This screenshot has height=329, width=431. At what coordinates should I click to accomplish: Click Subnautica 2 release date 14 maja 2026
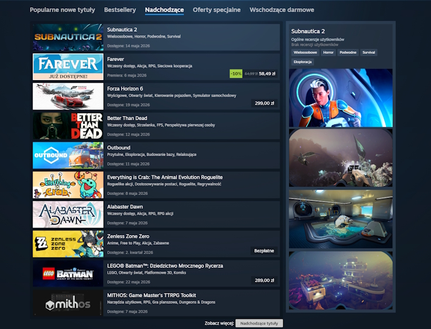(128, 46)
